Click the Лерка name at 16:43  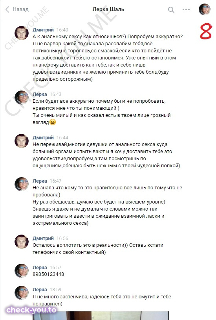(40, 94)
